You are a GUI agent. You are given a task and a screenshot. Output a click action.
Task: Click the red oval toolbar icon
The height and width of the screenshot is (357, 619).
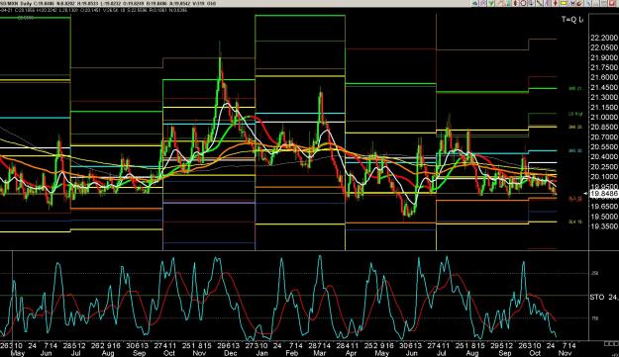tap(515, 3)
